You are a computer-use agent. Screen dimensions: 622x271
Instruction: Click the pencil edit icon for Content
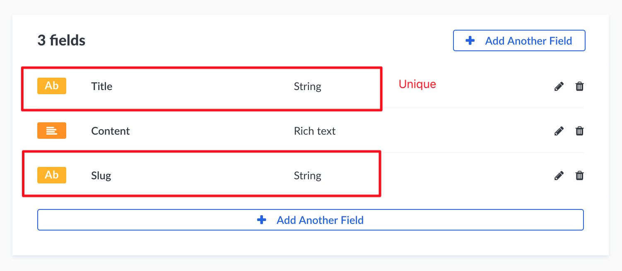(559, 131)
